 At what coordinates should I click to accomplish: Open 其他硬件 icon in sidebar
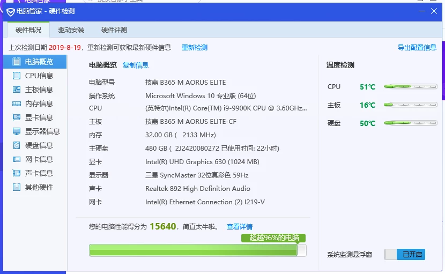click(17, 187)
